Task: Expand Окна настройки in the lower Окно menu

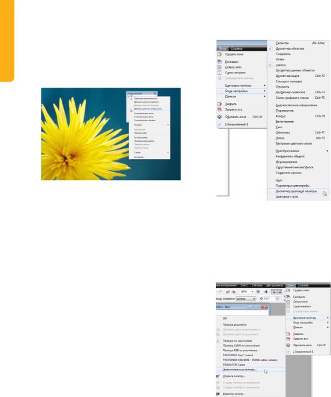Action: click(x=308, y=322)
